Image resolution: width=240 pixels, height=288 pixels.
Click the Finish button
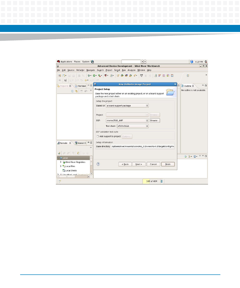click(168, 164)
